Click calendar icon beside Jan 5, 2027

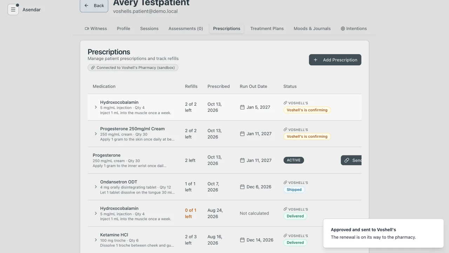242,107
